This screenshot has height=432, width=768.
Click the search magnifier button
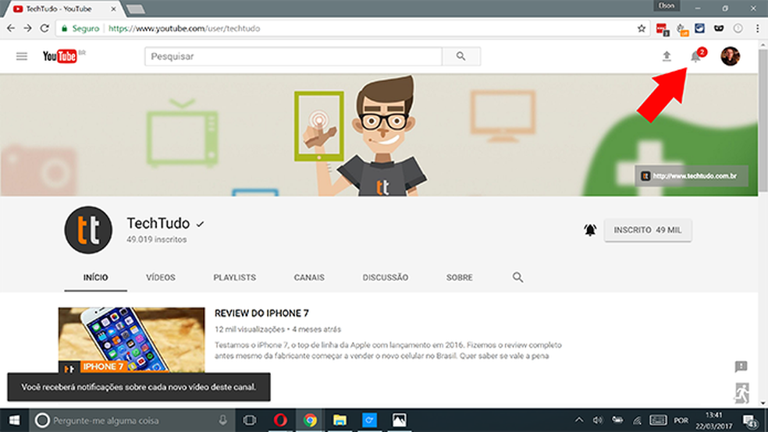pyautogui.click(x=461, y=56)
